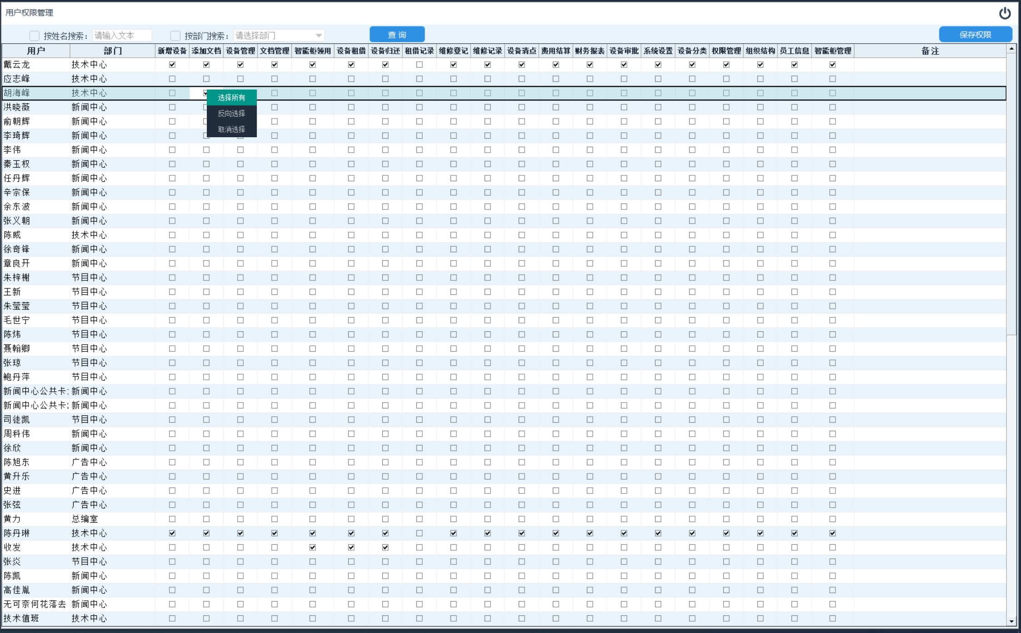Click the scrollbar down arrow
The width and height of the screenshot is (1021, 633).
tap(1011, 621)
